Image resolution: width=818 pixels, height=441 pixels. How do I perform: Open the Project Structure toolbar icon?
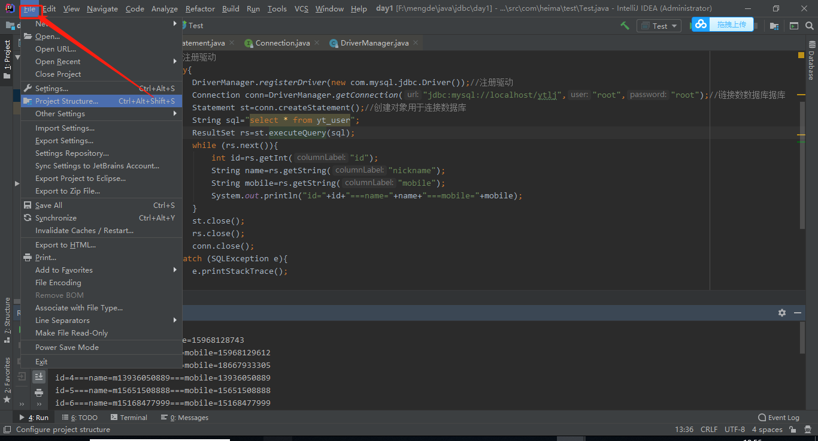[x=774, y=26]
